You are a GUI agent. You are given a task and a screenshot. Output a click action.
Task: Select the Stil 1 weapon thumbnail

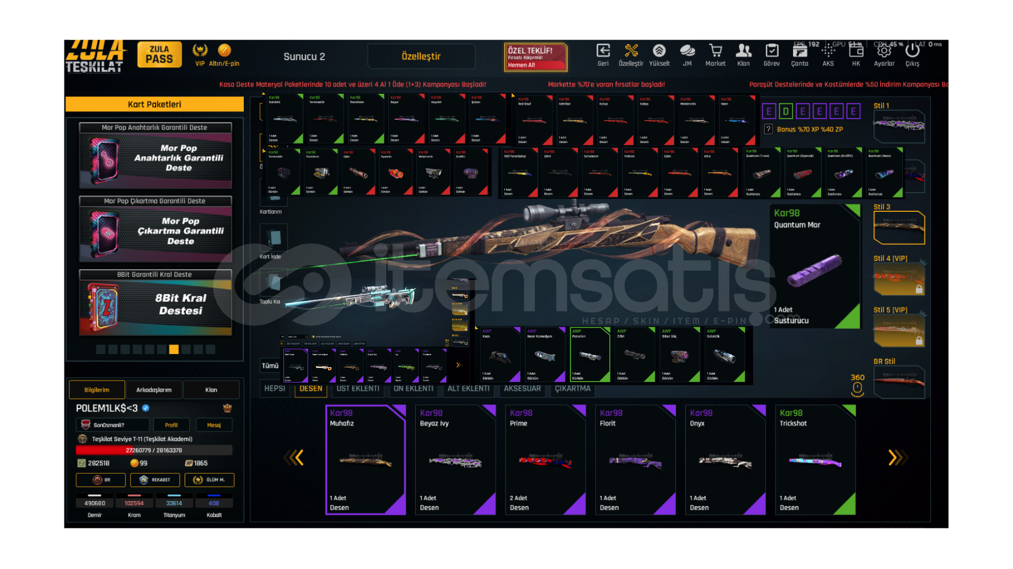coord(899,125)
